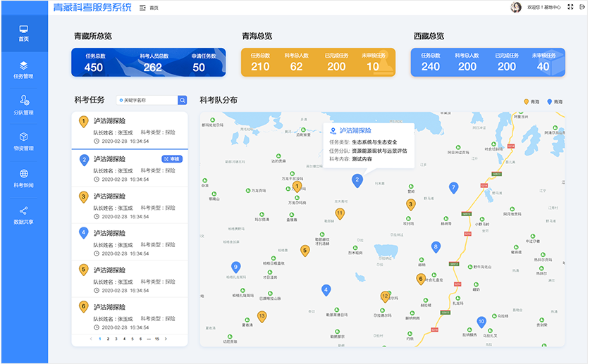The width and height of the screenshot is (590, 364).
Task: Select blue map marker number 7
Action: click(453, 188)
